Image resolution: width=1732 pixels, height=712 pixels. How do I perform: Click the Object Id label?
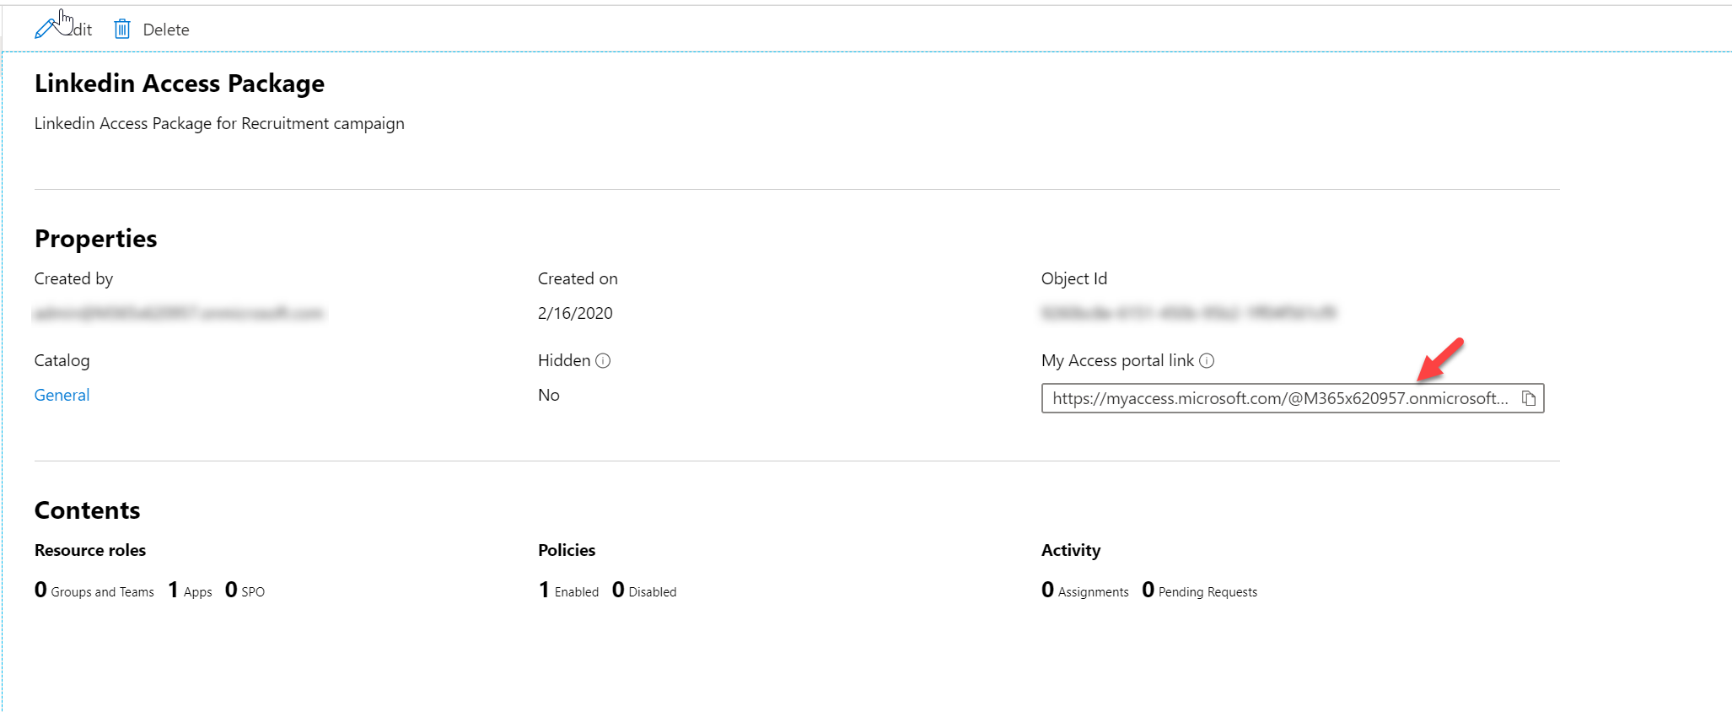coord(1074,278)
